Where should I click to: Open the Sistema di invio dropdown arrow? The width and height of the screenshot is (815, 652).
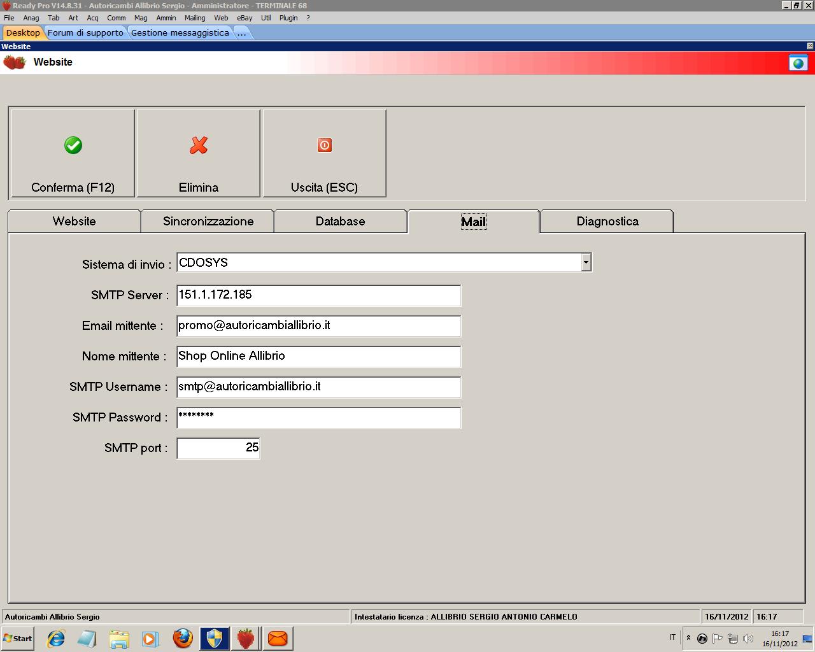(586, 262)
